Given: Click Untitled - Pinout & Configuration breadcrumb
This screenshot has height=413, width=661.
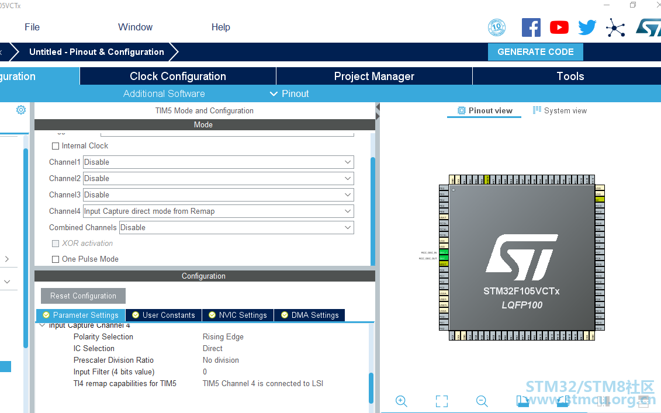Looking at the screenshot, I should 96,52.
